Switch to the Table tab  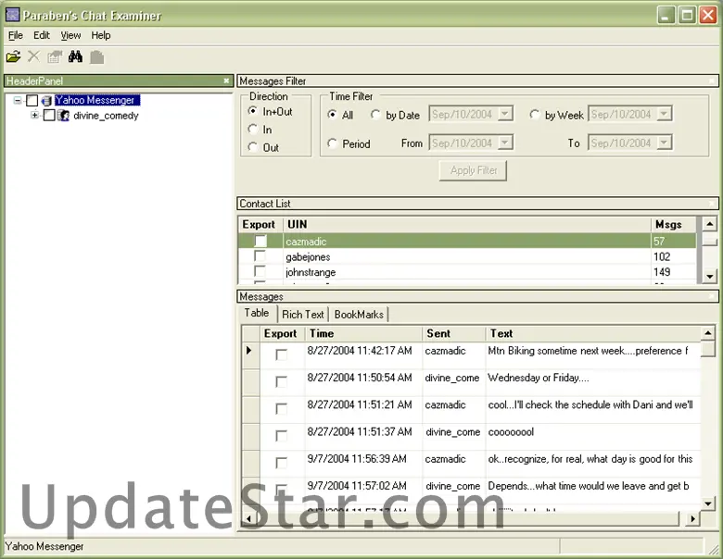click(257, 313)
